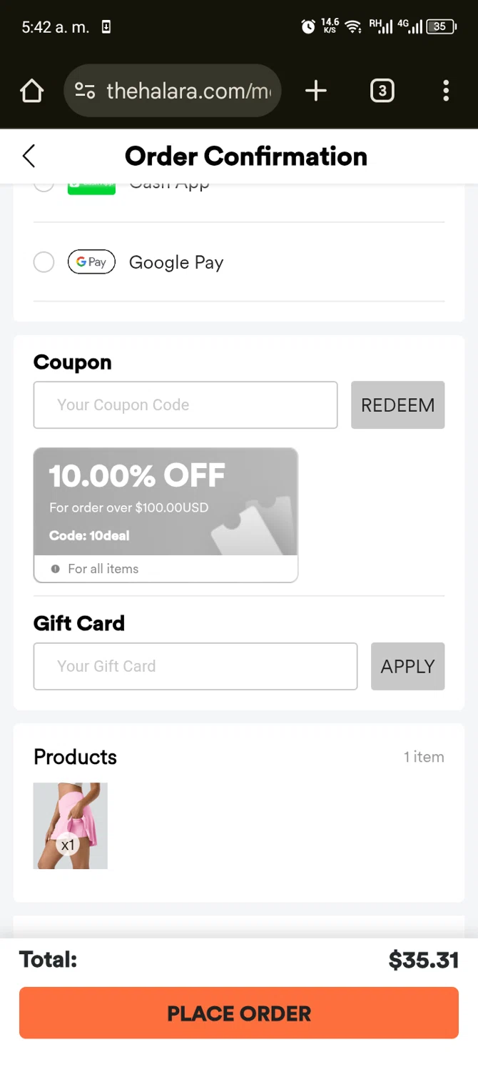Go back using the arrow icon

(x=29, y=156)
